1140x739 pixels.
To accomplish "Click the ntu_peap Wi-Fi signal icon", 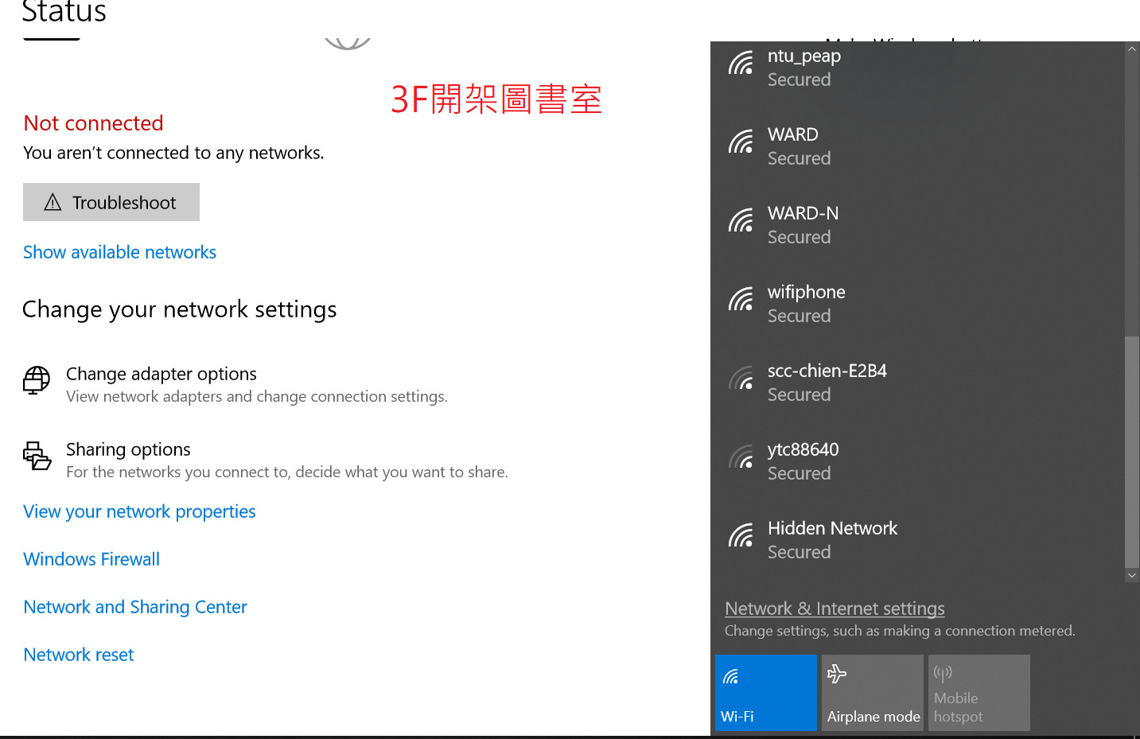I will coord(741,64).
